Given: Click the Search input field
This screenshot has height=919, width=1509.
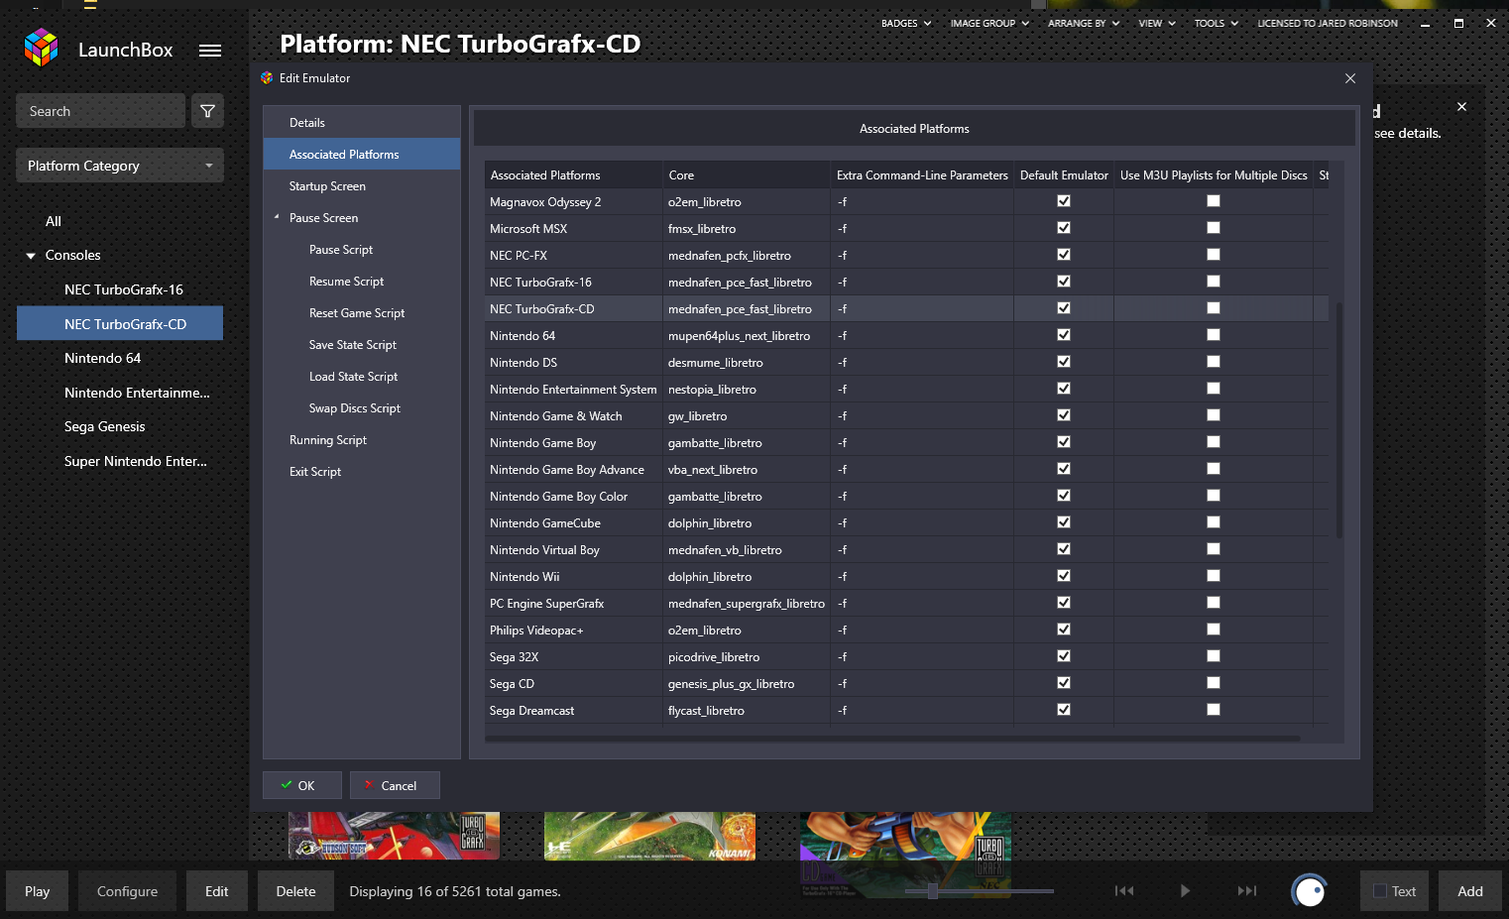Looking at the screenshot, I should click(x=100, y=111).
